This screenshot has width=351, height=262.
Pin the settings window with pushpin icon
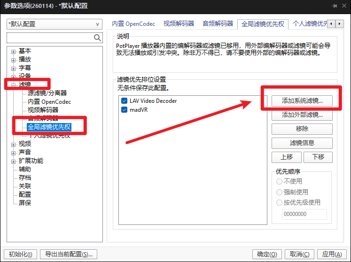pos(335,6)
